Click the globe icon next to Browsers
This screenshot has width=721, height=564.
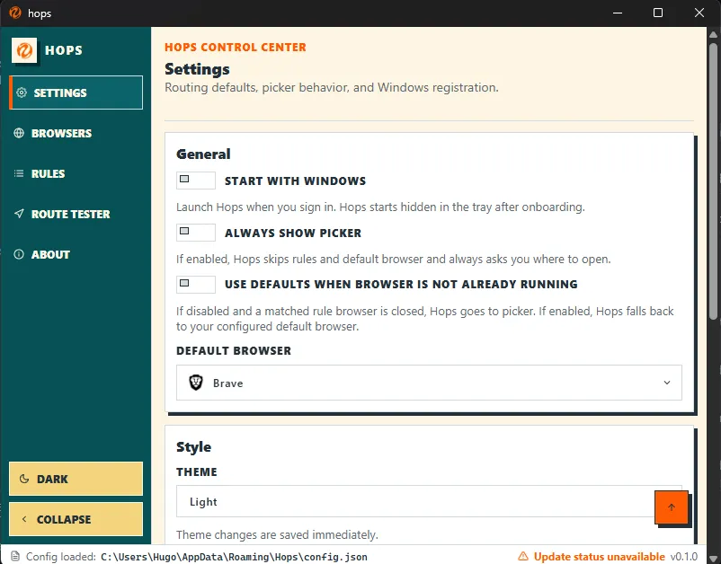[x=19, y=133]
